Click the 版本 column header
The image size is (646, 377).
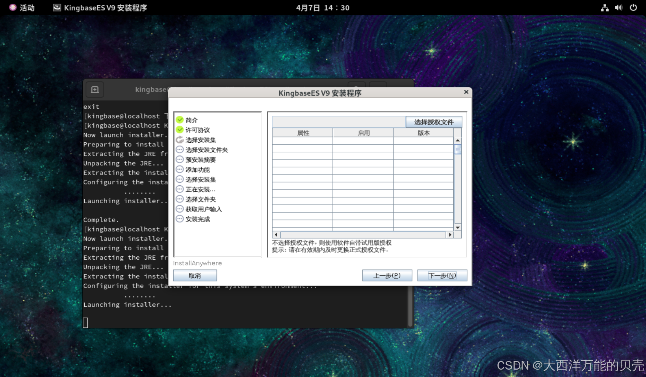(424, 132)
